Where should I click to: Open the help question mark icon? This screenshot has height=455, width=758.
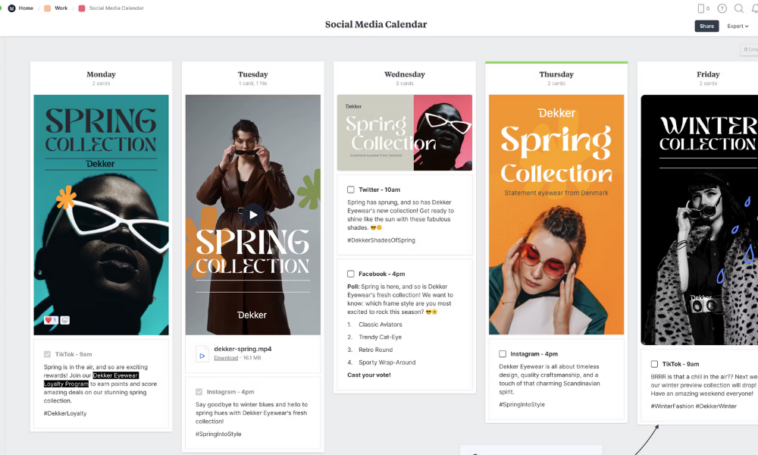(722, 8)
